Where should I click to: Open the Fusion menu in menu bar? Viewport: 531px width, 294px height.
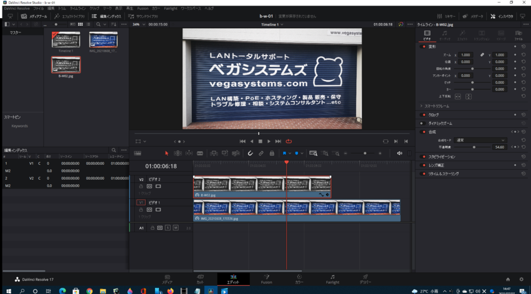[142, 8]
